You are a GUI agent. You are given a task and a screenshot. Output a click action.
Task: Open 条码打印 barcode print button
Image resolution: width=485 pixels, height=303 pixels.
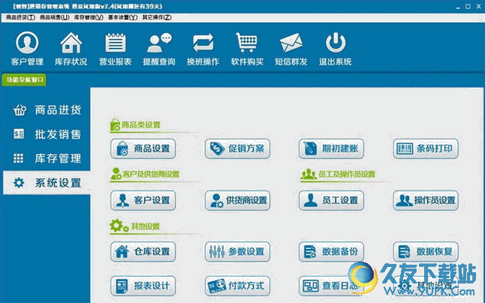426,148
